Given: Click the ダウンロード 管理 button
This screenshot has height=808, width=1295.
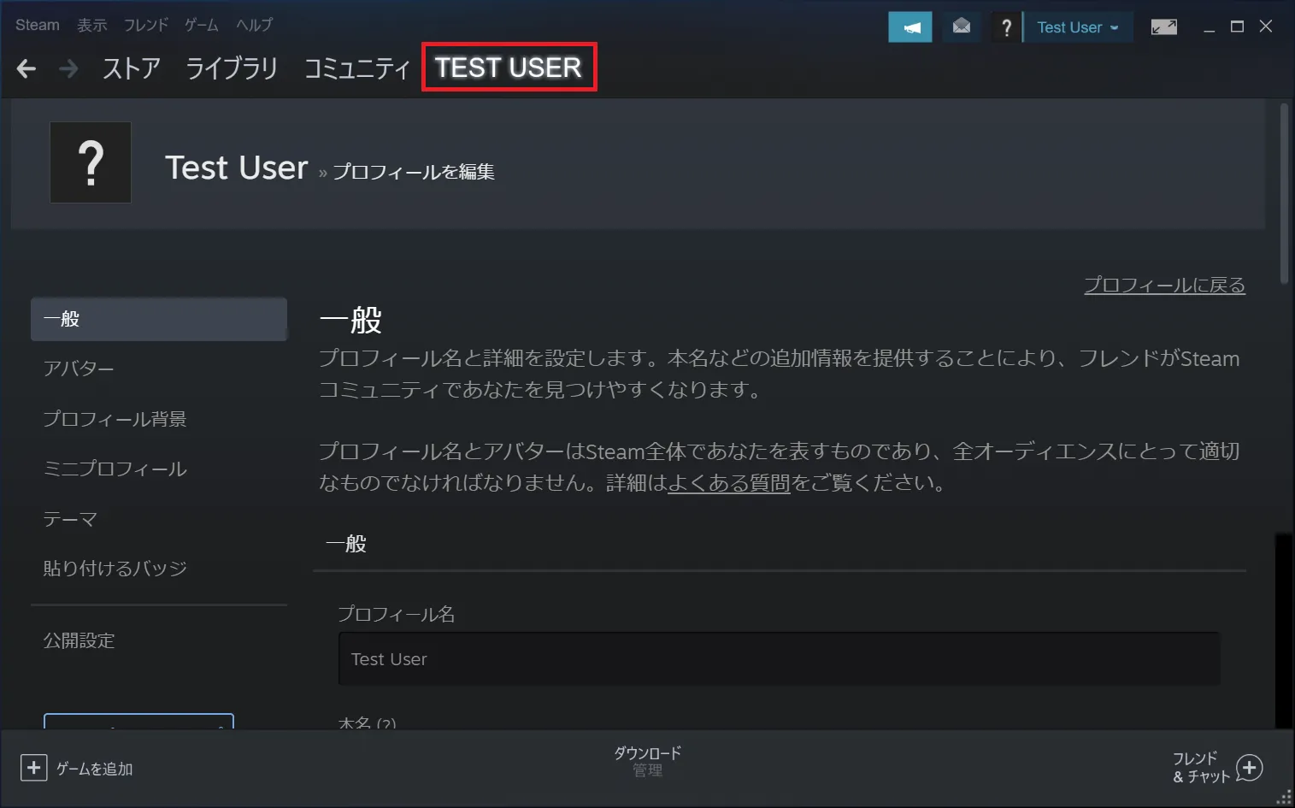Looking at the screenshot, I should click(647, 761).
